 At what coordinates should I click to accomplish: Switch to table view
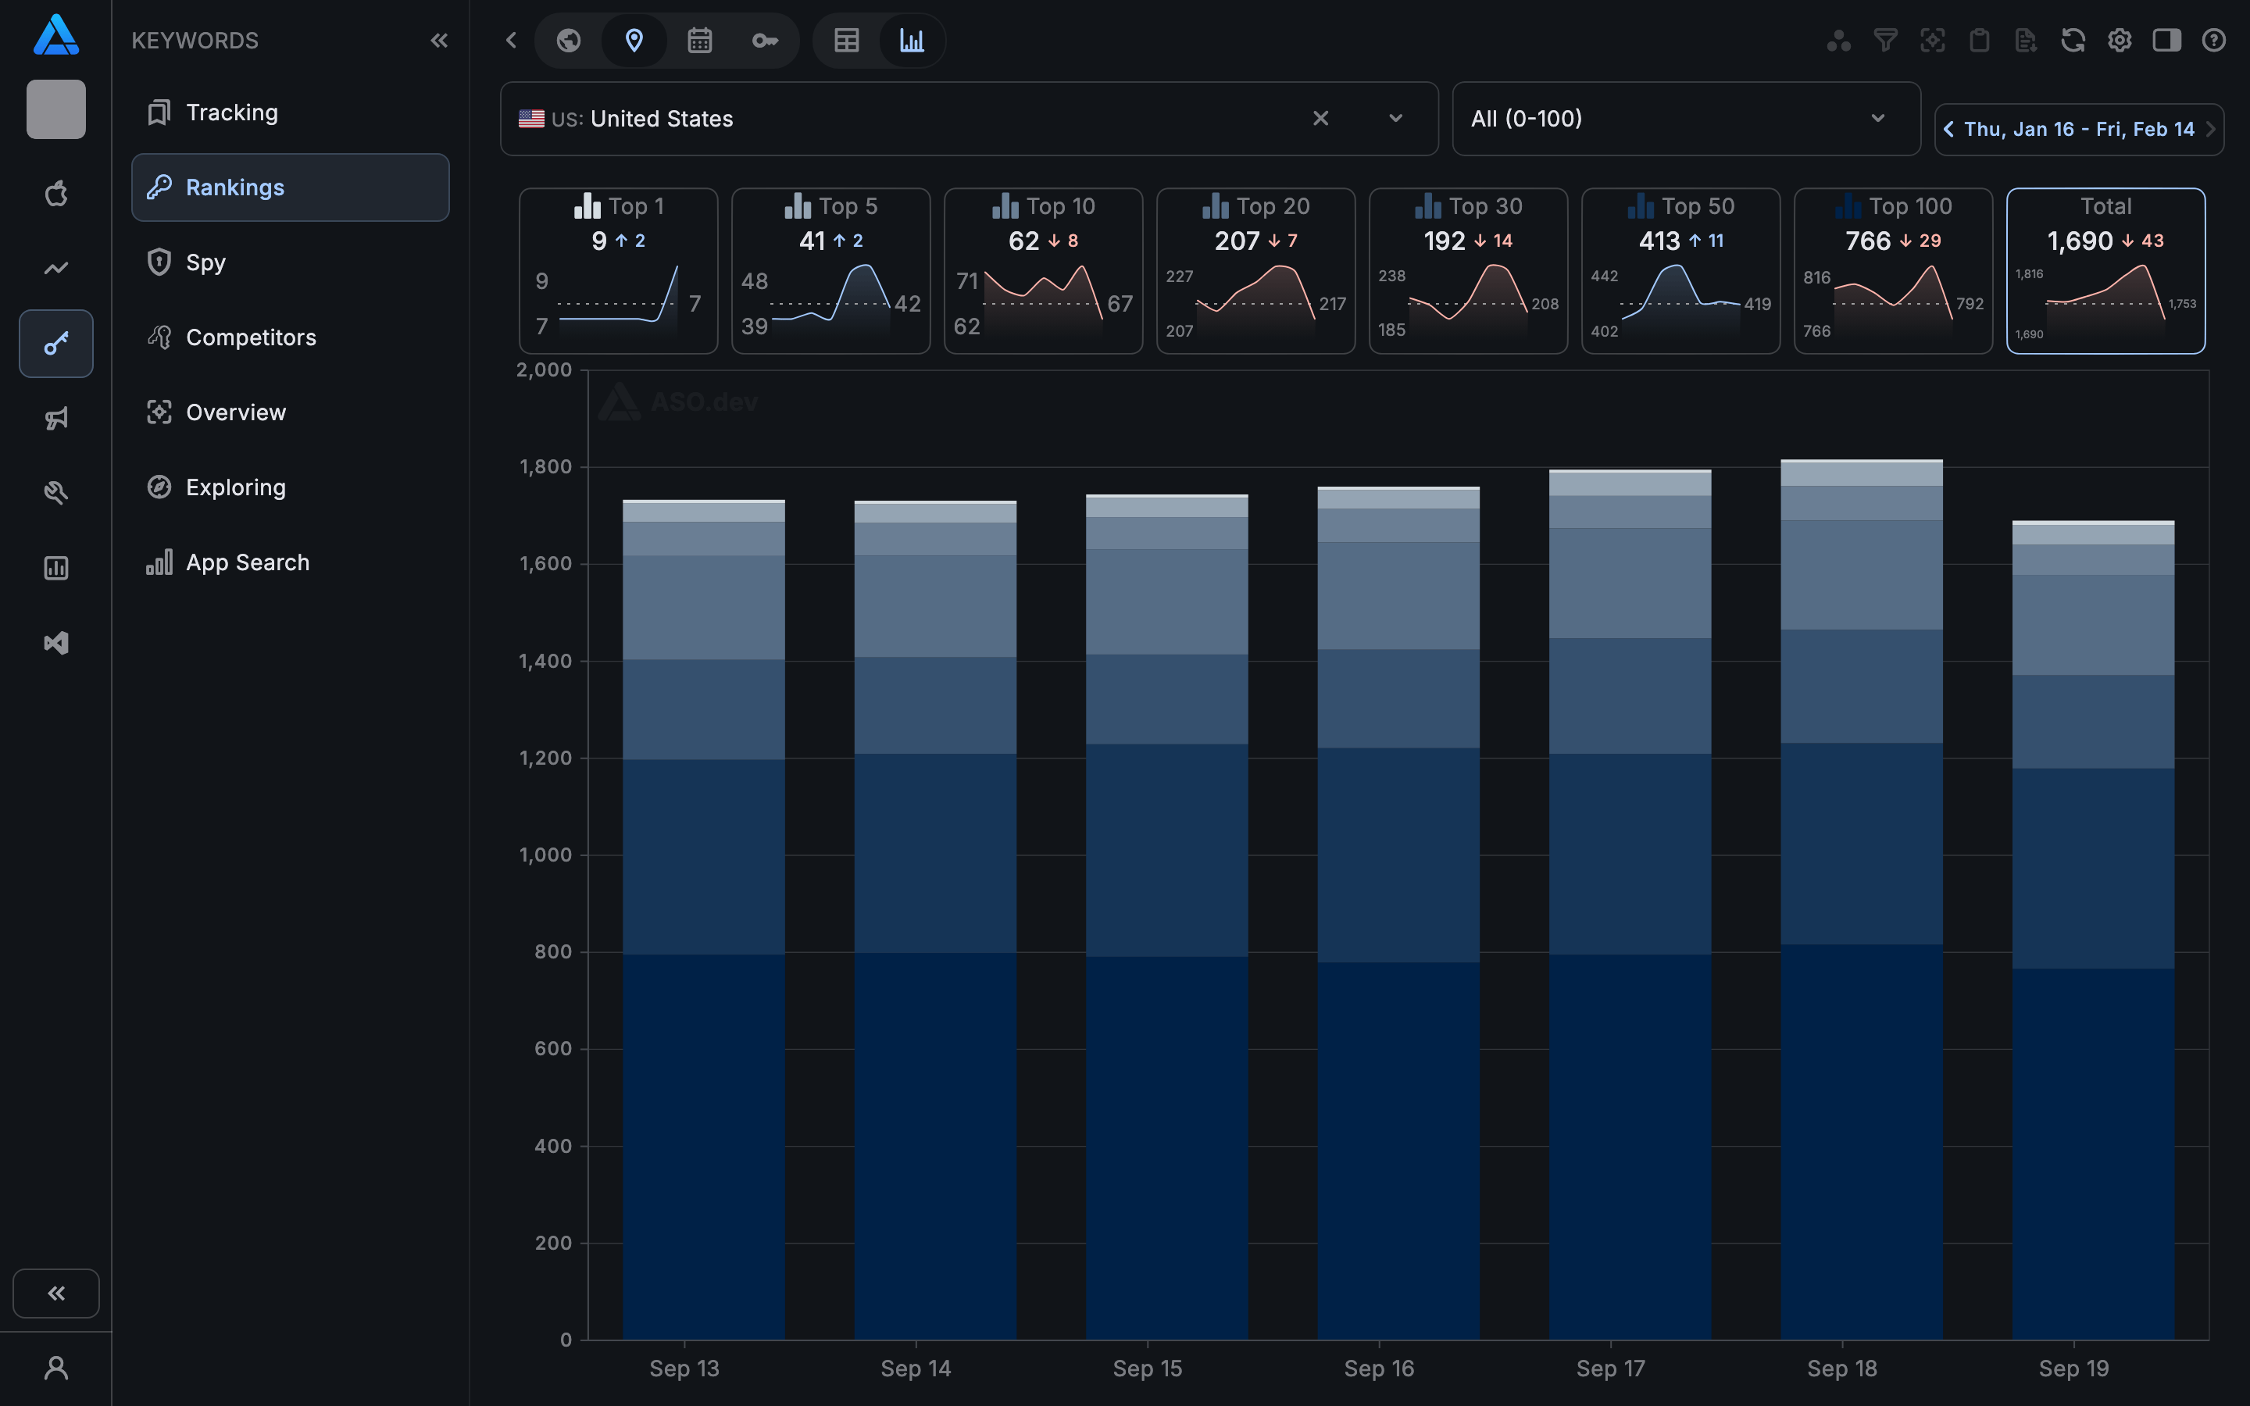(x=846, y=40)
